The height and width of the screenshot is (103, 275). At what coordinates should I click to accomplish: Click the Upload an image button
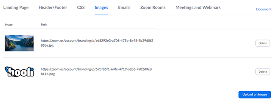pos(255,94)
